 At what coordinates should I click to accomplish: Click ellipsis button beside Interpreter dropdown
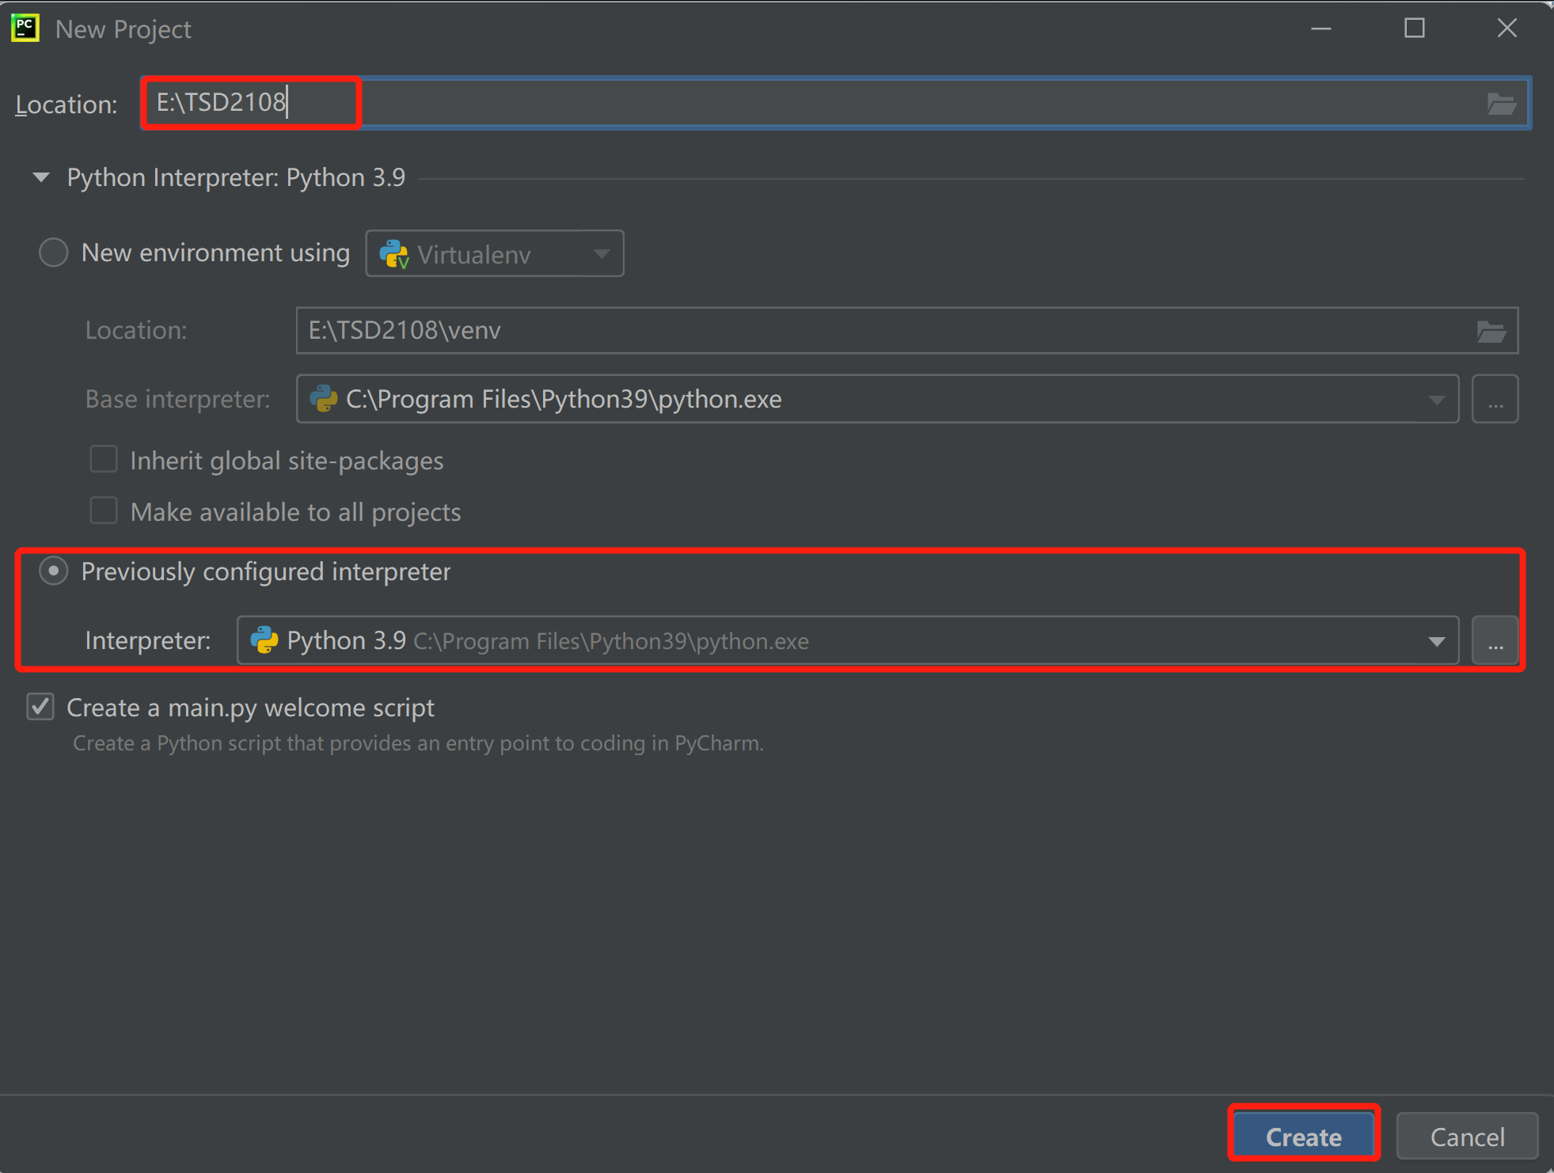click(x=1495, y=641)
